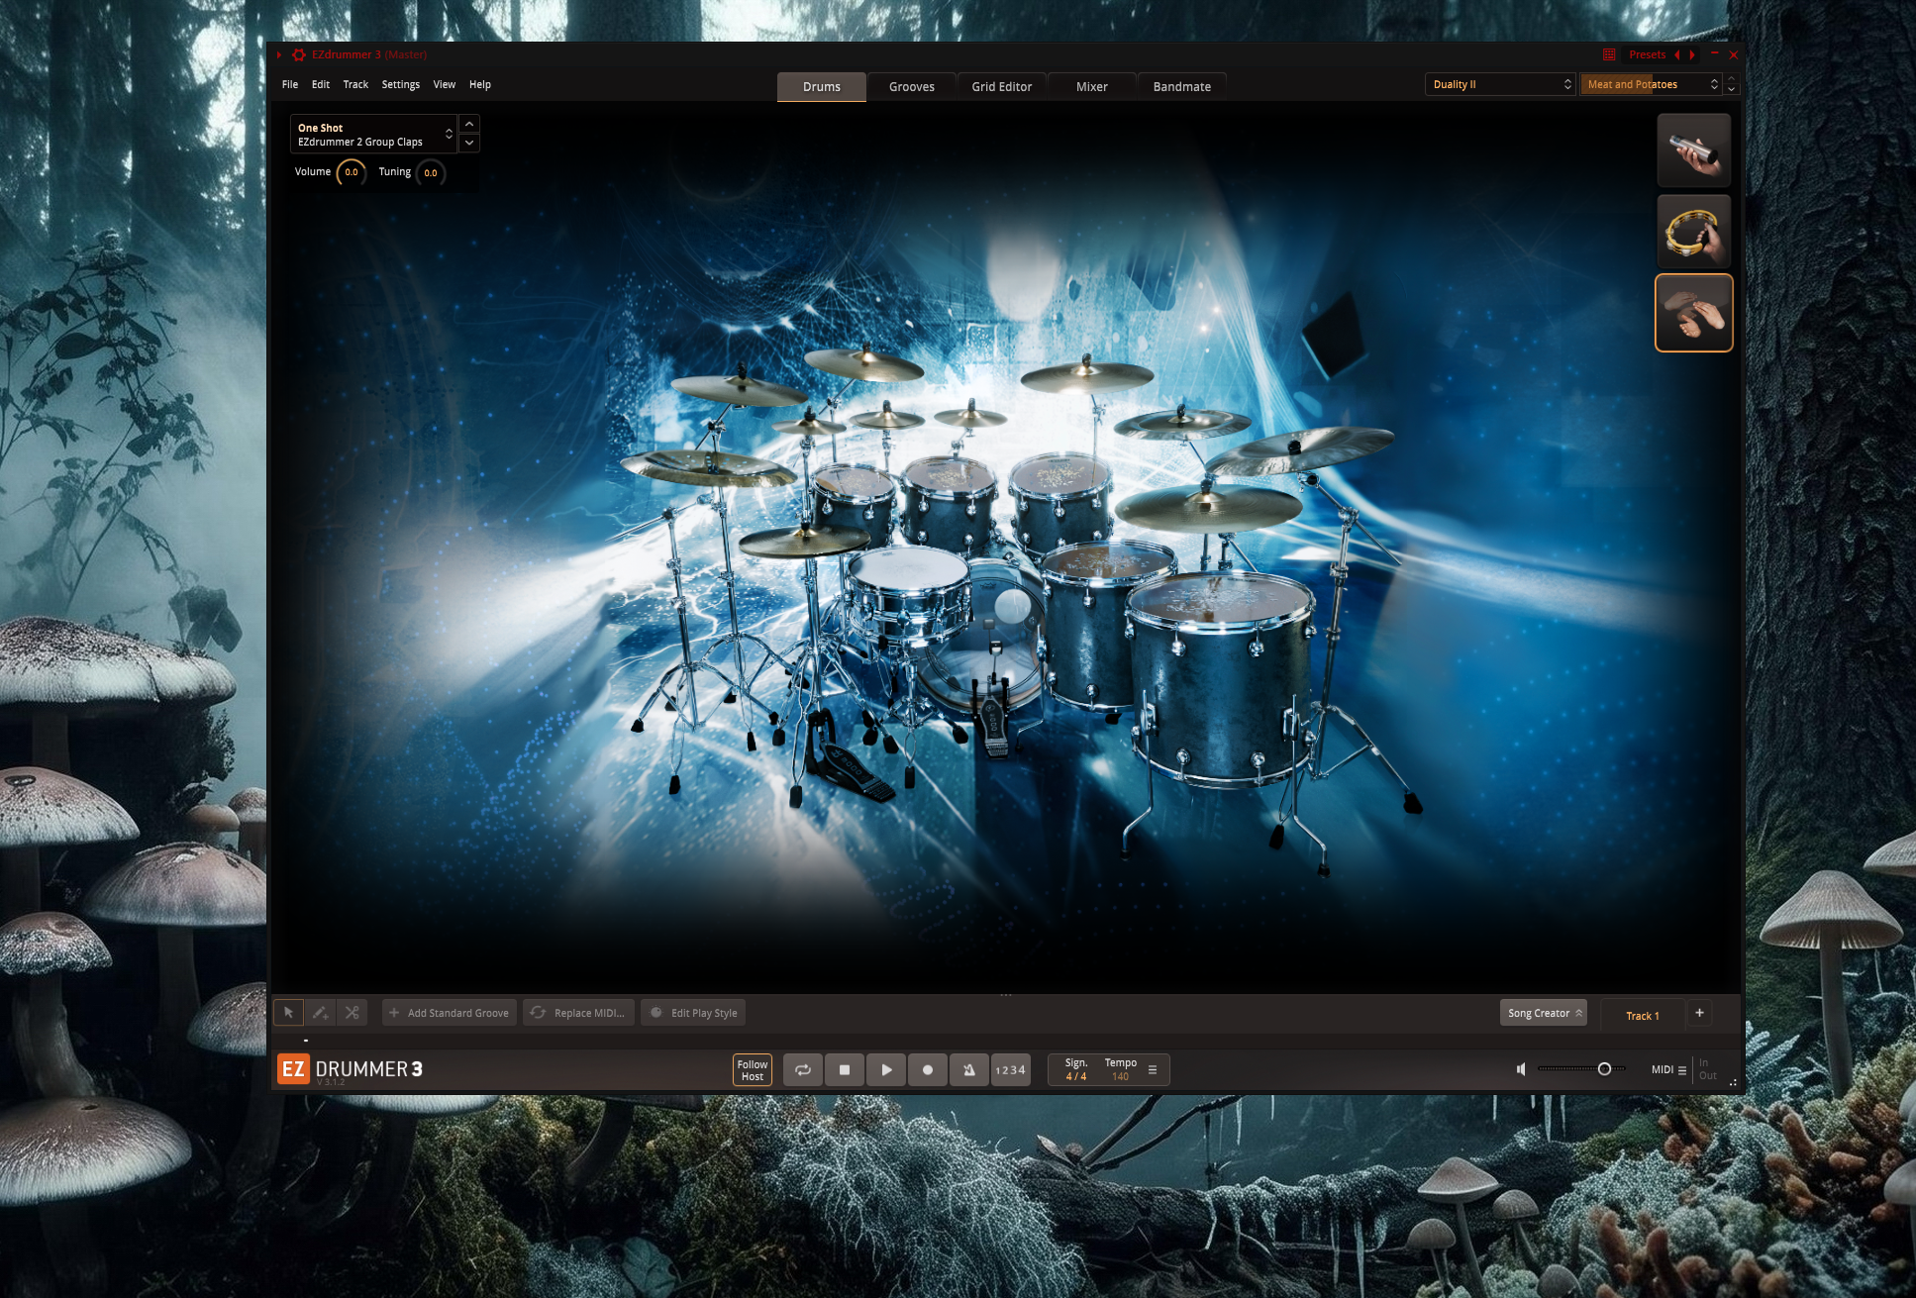Click the shaker percussion thumbnail

tap(1694, 150)
